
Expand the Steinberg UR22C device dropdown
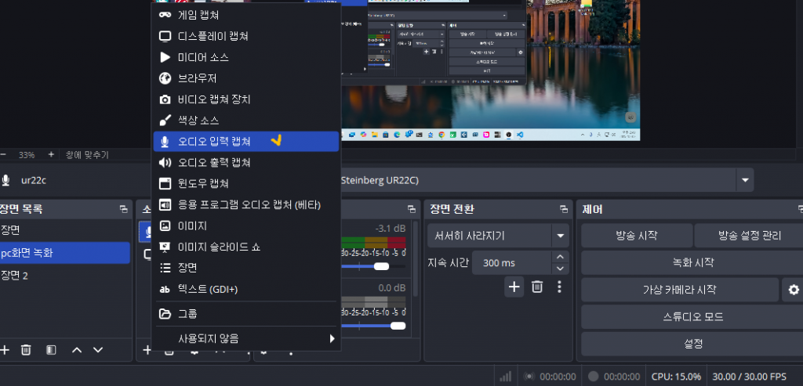(x=743, y=180)
